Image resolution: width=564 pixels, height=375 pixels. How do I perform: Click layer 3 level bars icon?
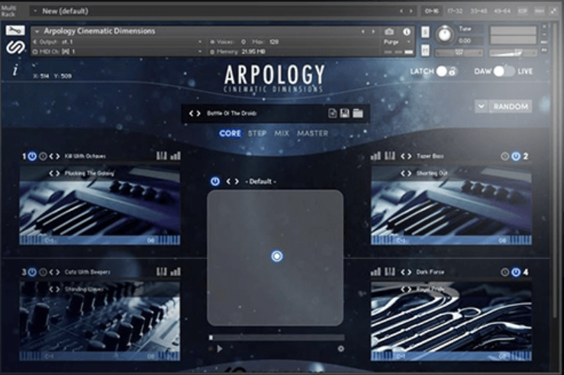pos(176,271)
